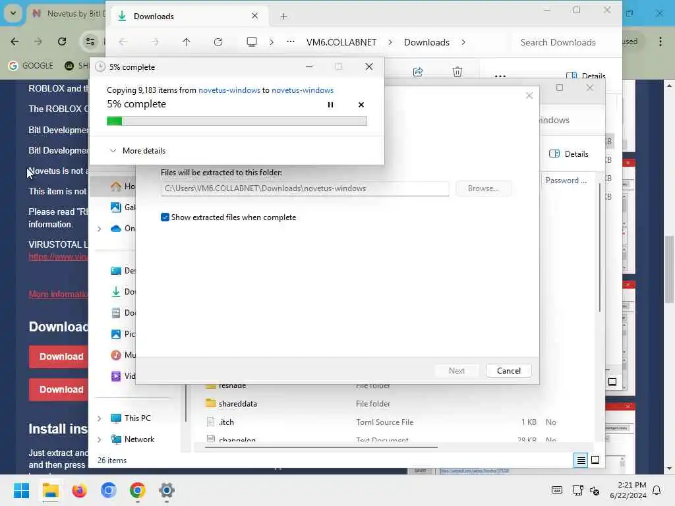Close the extract wizard with X
675x506 pixels.
(529, 96)
